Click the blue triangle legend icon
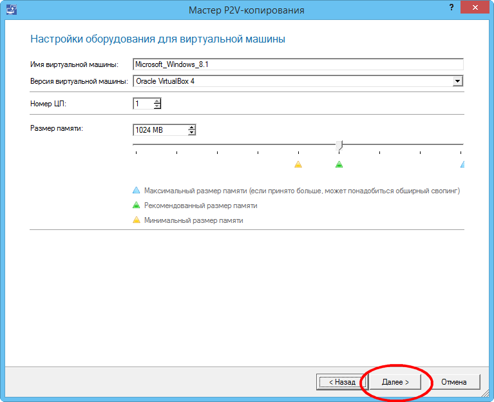Screen dimensions: 494x402 click(x=136, y=190)
